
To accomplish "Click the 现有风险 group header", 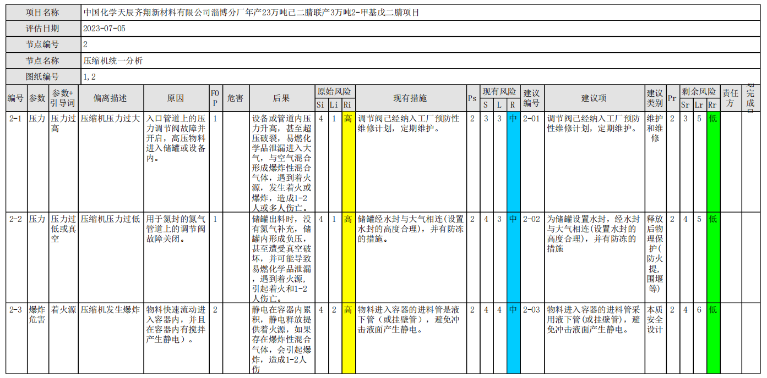I will (499, 91).
